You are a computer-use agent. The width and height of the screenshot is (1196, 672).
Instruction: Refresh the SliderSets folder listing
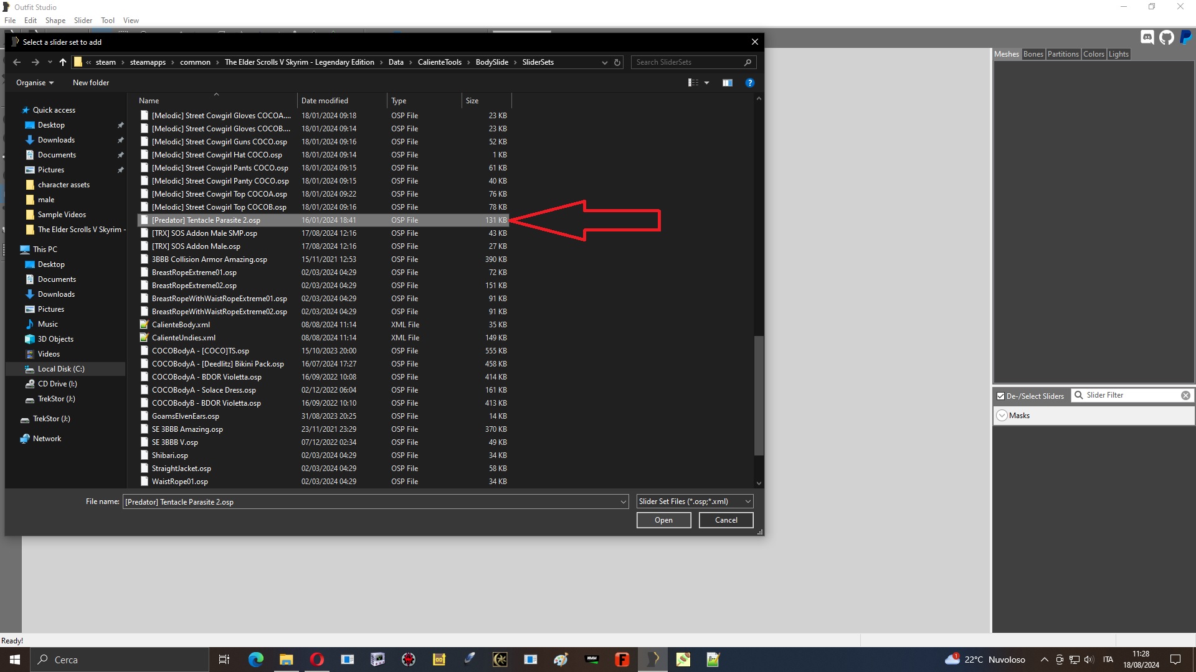tap(617, 62)
